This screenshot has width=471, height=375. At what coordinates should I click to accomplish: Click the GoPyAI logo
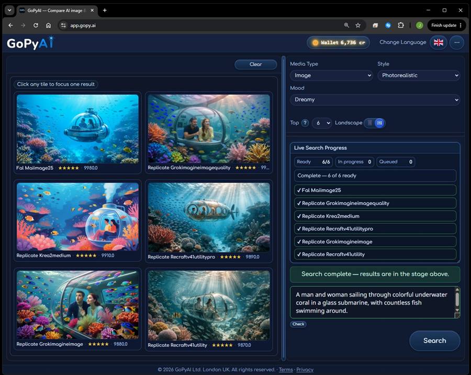pos(30,43)
